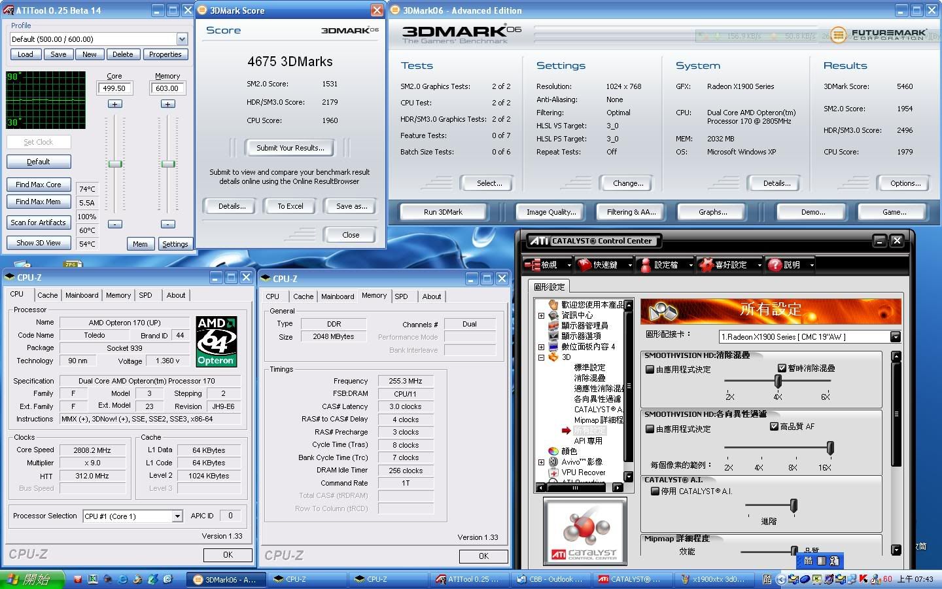Open the 快速鍵 hotkeys menu in Catalyst
The height and width of the screenshot is (589, 942).
(604, 265)
